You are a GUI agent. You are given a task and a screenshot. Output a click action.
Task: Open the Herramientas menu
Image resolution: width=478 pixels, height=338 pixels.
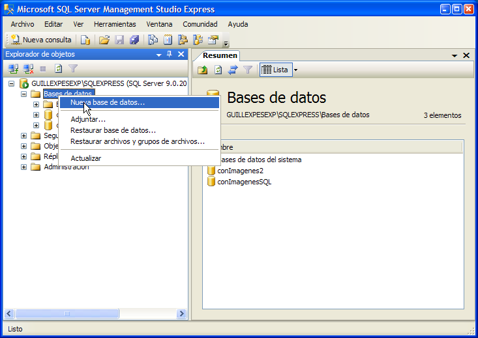tap(115, 24)
